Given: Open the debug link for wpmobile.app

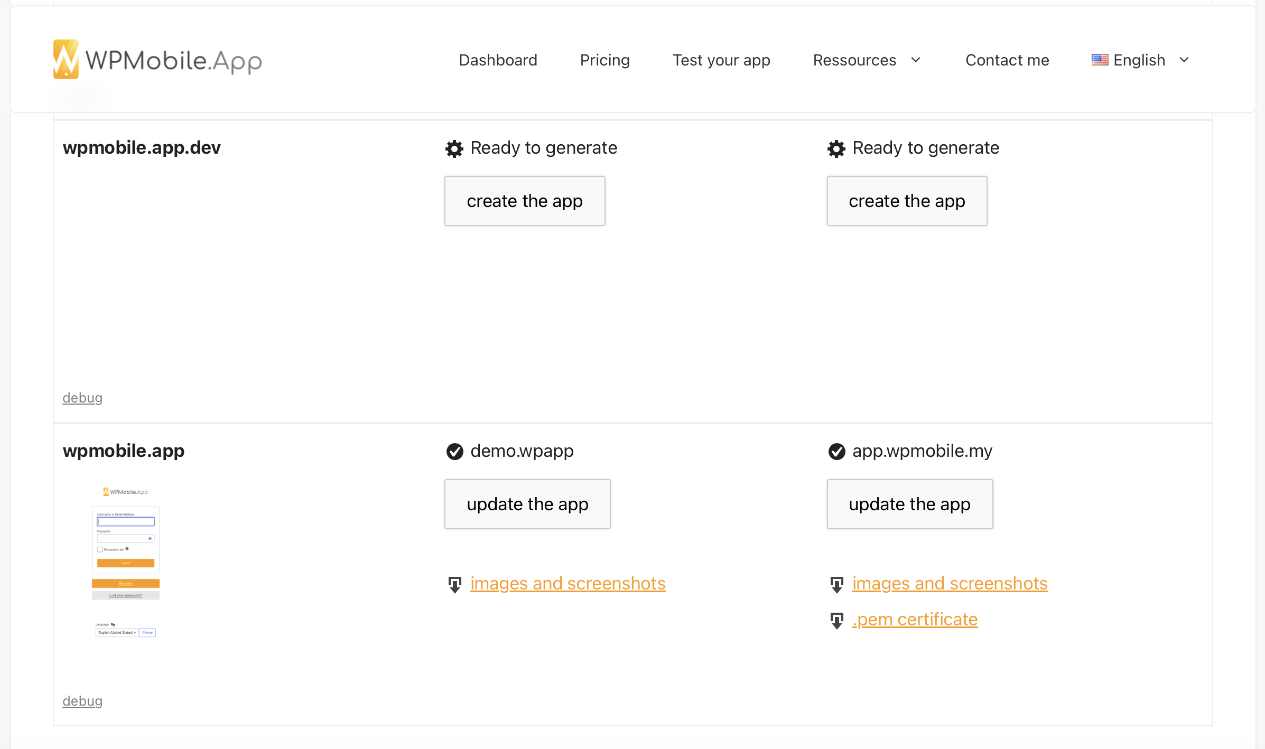Looking at the screenshot, I should [x=82, y=701].
